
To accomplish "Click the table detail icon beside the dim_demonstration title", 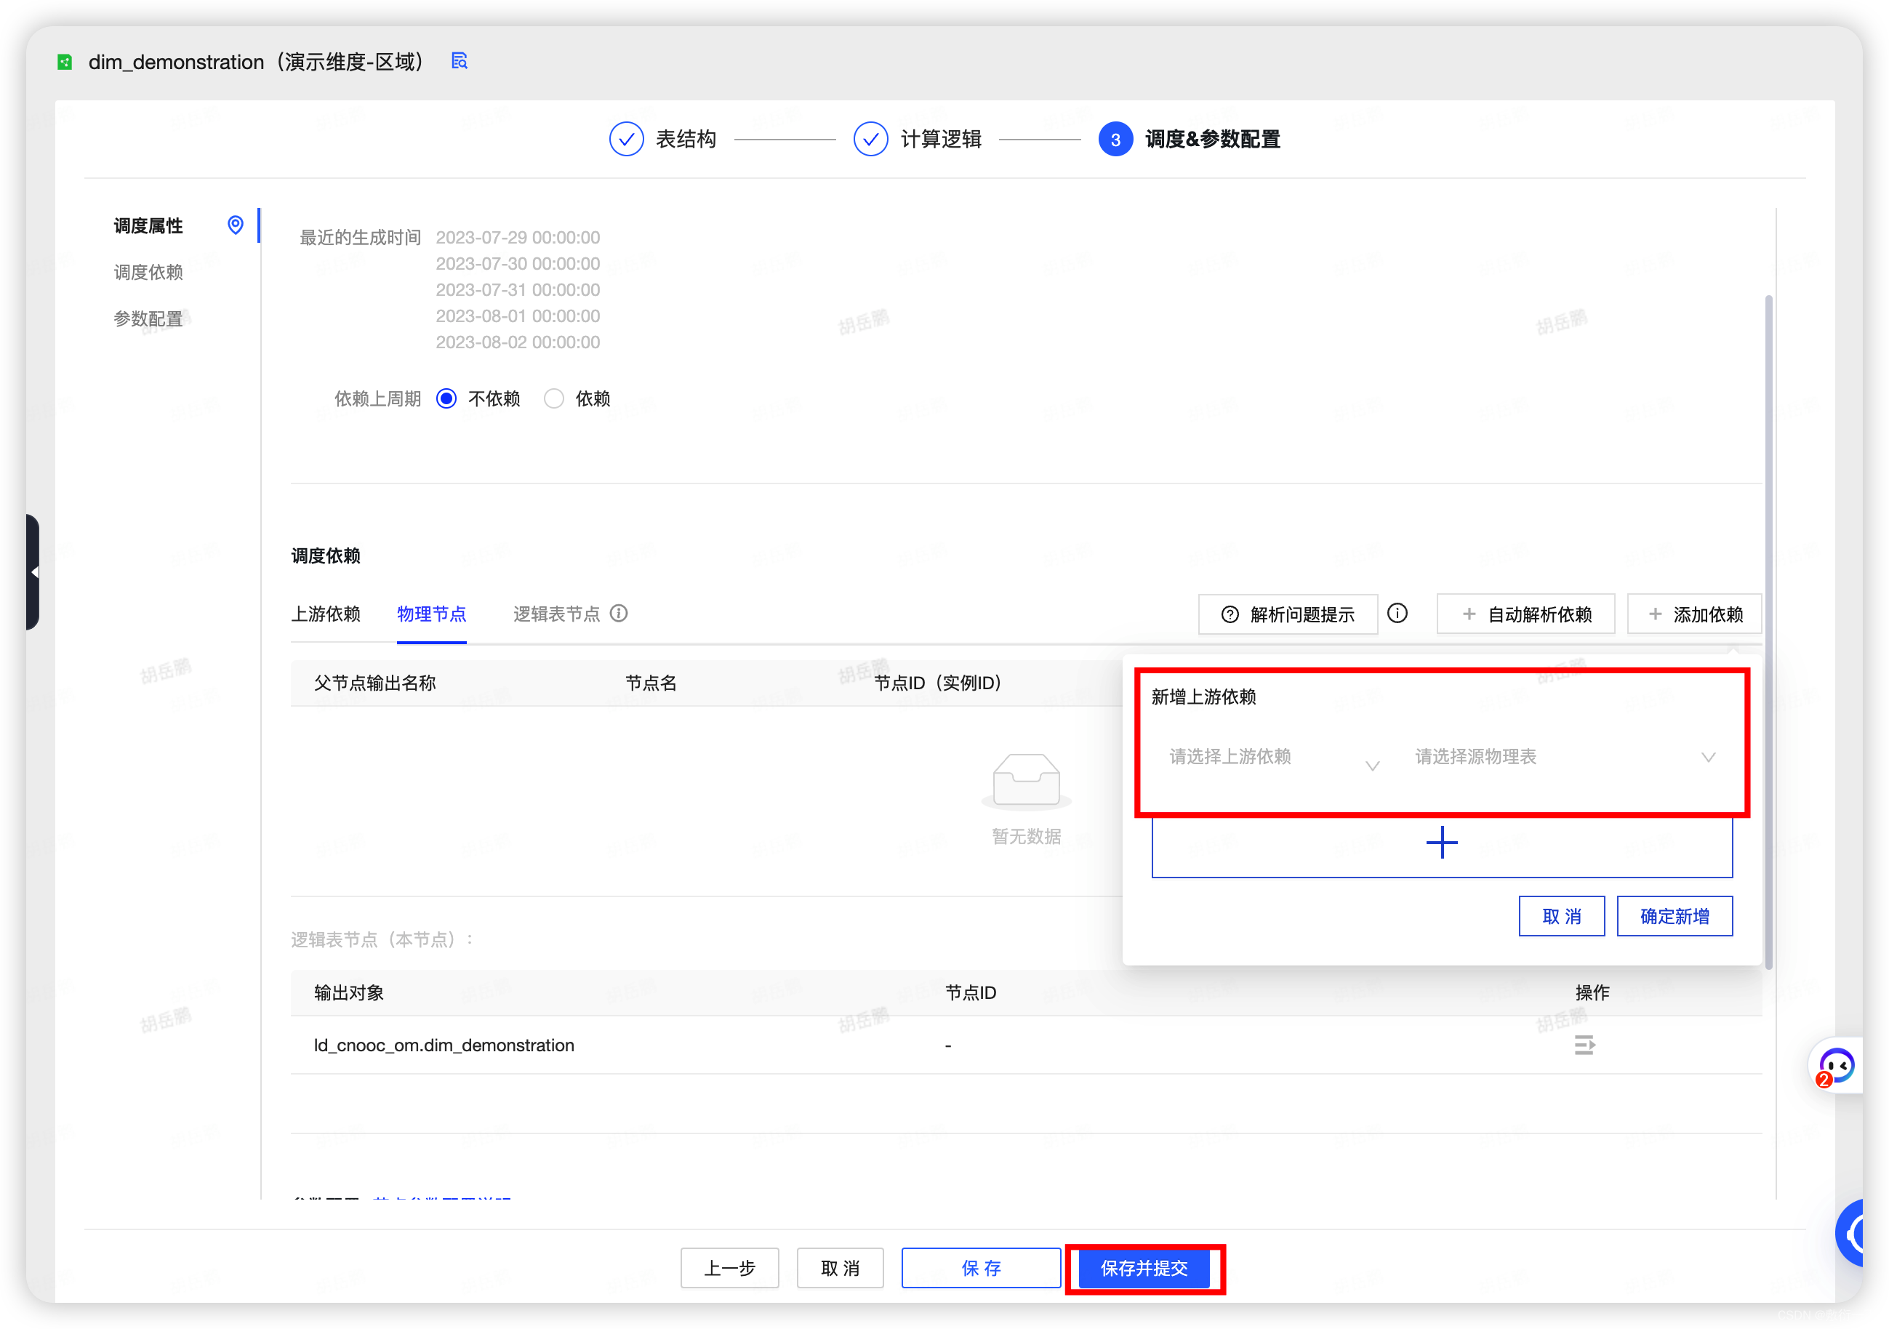I will (x=459, y=61).
